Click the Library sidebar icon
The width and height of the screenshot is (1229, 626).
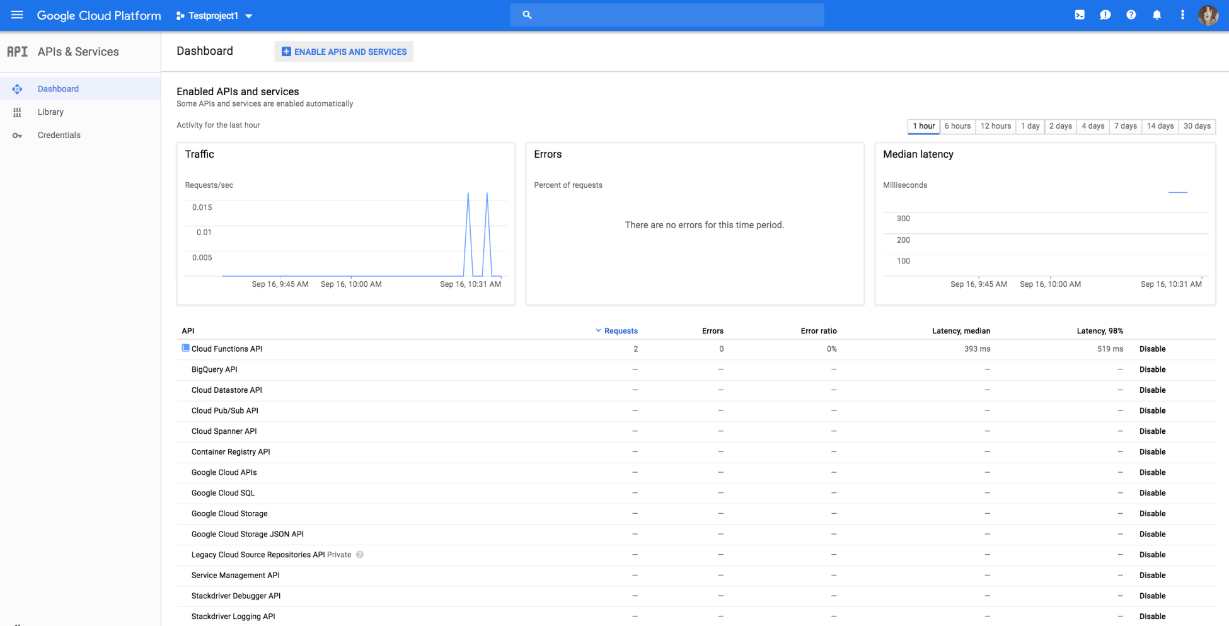(x=17, y=112)
